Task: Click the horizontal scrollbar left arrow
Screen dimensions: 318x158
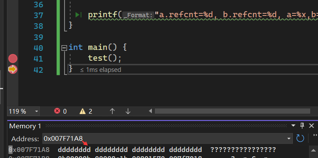Action: tap(150, 111)
